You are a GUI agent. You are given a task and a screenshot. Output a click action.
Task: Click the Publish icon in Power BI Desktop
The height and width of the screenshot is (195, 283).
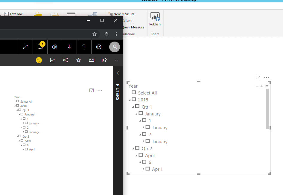[155, 16]
